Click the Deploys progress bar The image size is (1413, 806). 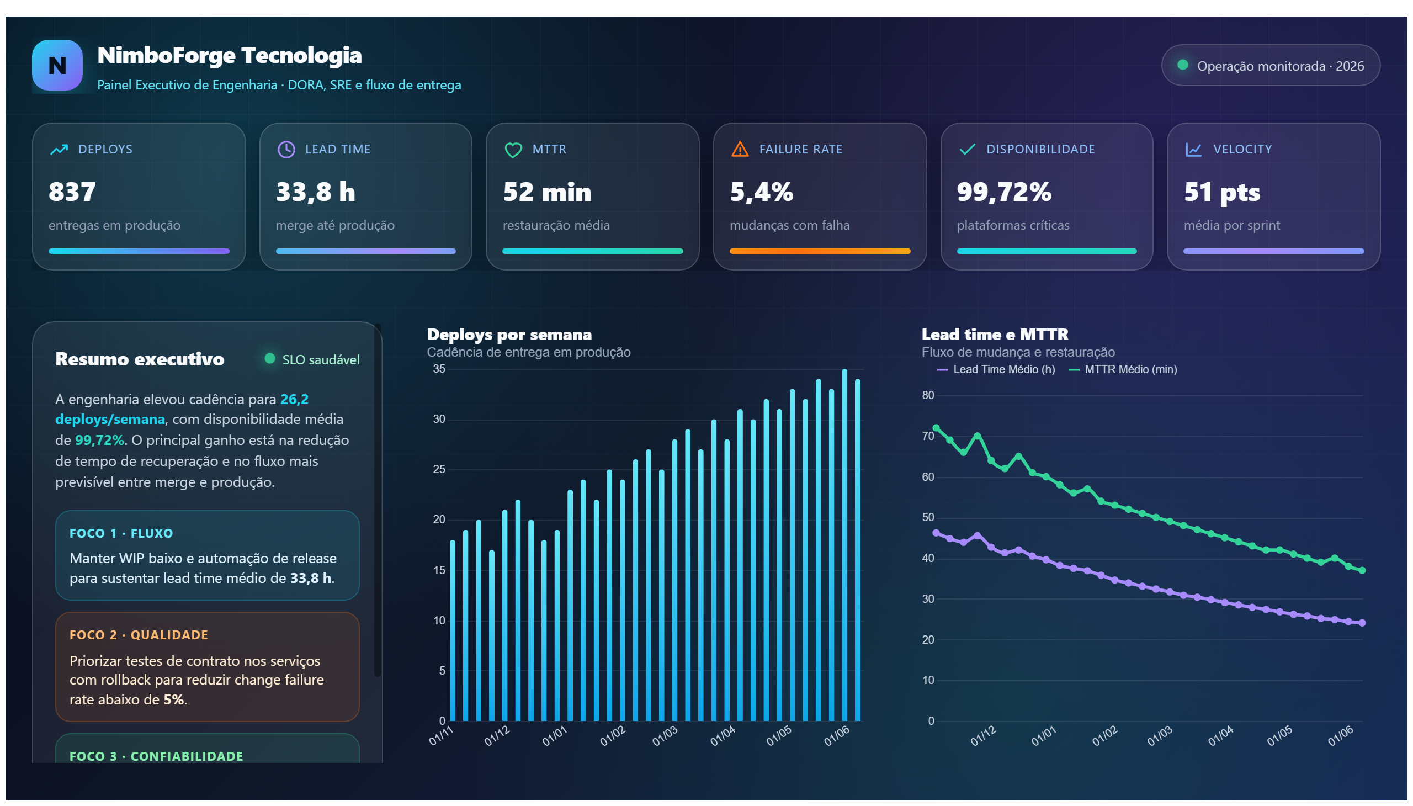(139, 251)
